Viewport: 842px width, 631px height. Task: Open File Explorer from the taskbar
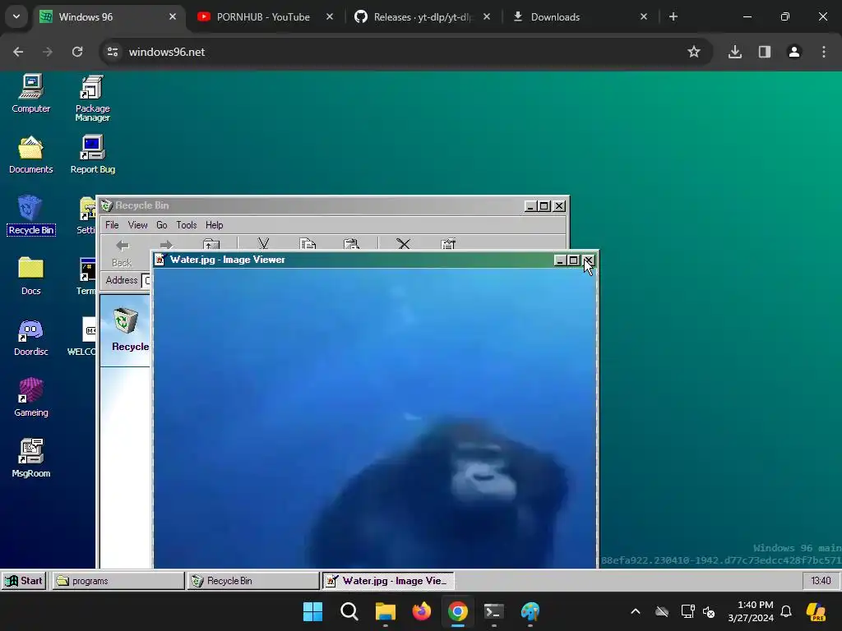pos(385,611)
